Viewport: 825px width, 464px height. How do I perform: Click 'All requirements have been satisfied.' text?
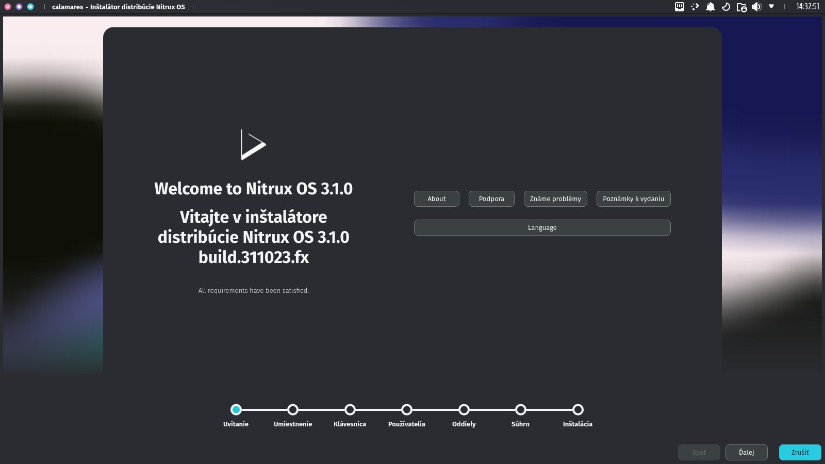253,290
